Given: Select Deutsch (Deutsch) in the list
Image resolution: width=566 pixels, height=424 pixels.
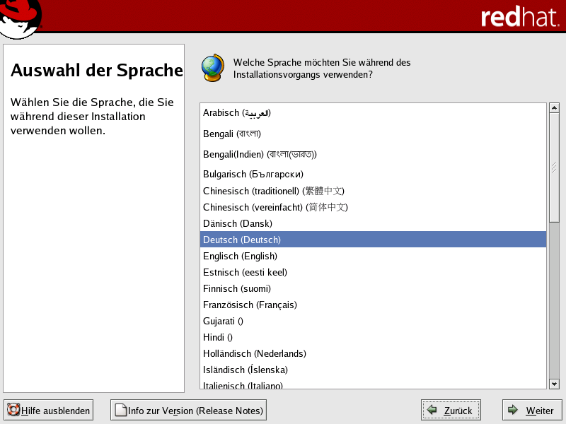Looking at the screenshot, I should point(242,240).
